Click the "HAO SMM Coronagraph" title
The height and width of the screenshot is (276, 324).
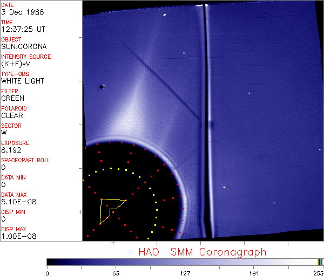[202, 252]
